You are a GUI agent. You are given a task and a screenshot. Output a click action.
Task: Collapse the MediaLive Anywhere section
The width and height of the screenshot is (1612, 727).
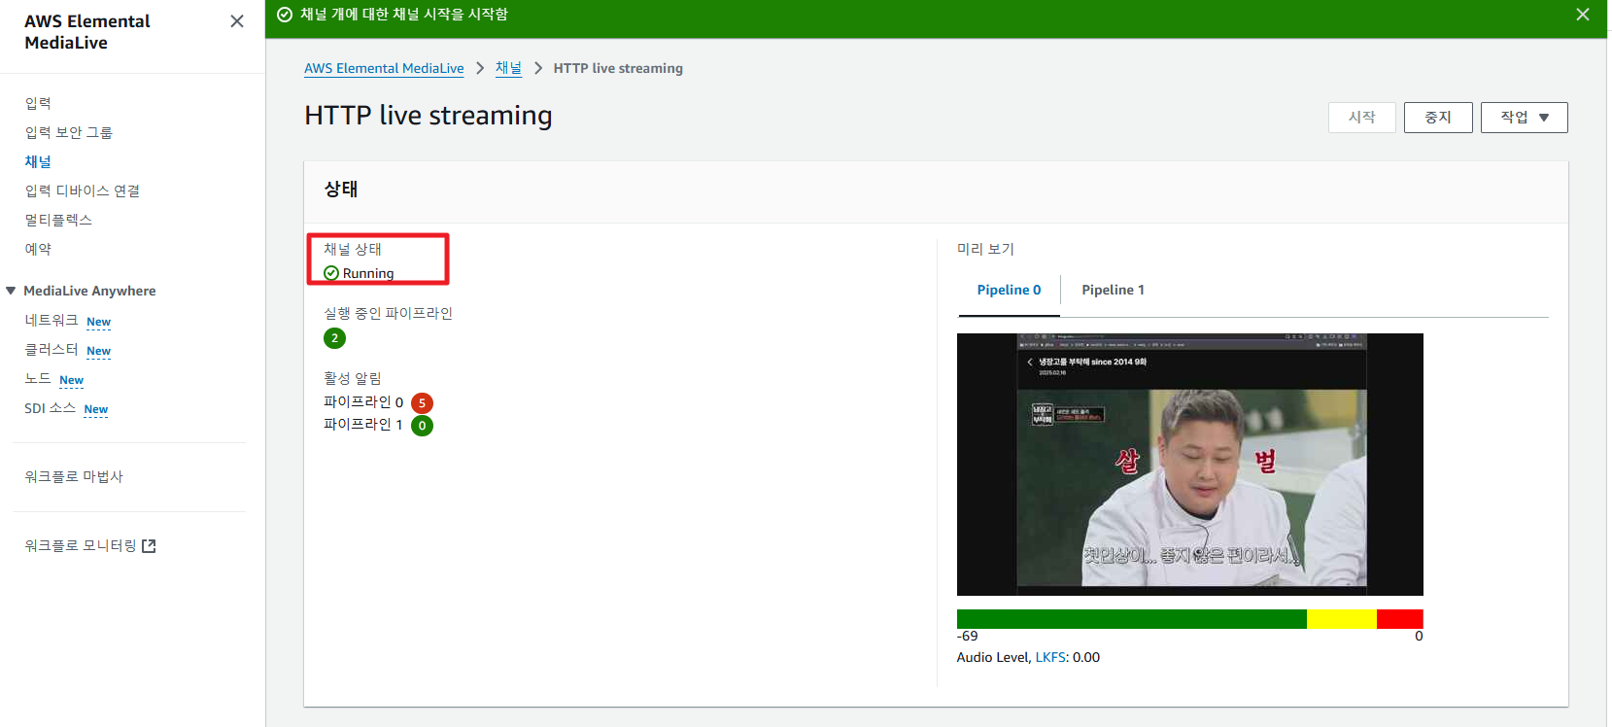pyautogui.click(x=11, y=291)
